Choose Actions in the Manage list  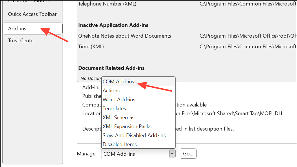(111, 90)
